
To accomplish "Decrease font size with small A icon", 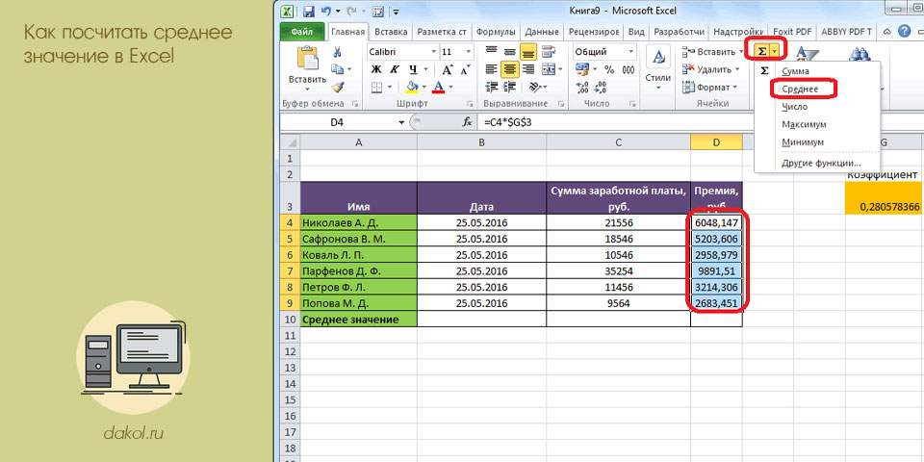I will [x=465, y=69].
